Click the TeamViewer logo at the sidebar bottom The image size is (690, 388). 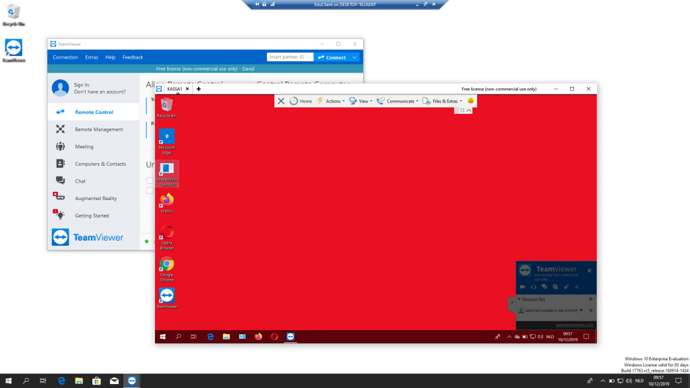(87, 238)
